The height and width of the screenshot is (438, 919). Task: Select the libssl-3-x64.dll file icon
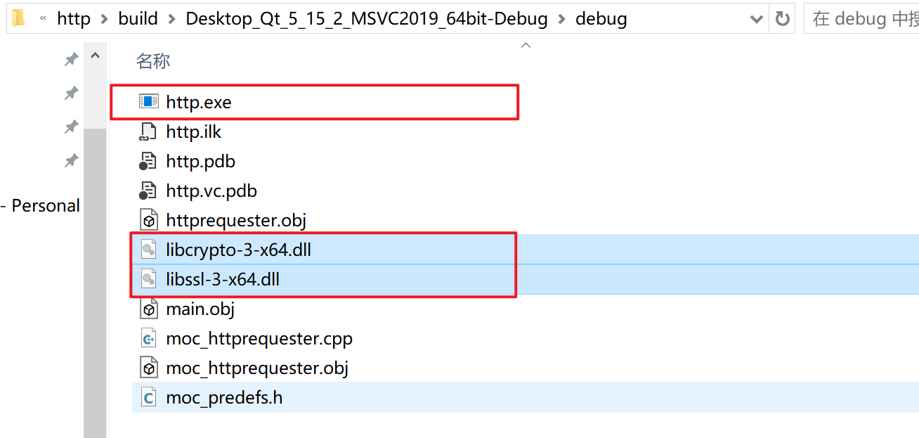tap(149, 278)
